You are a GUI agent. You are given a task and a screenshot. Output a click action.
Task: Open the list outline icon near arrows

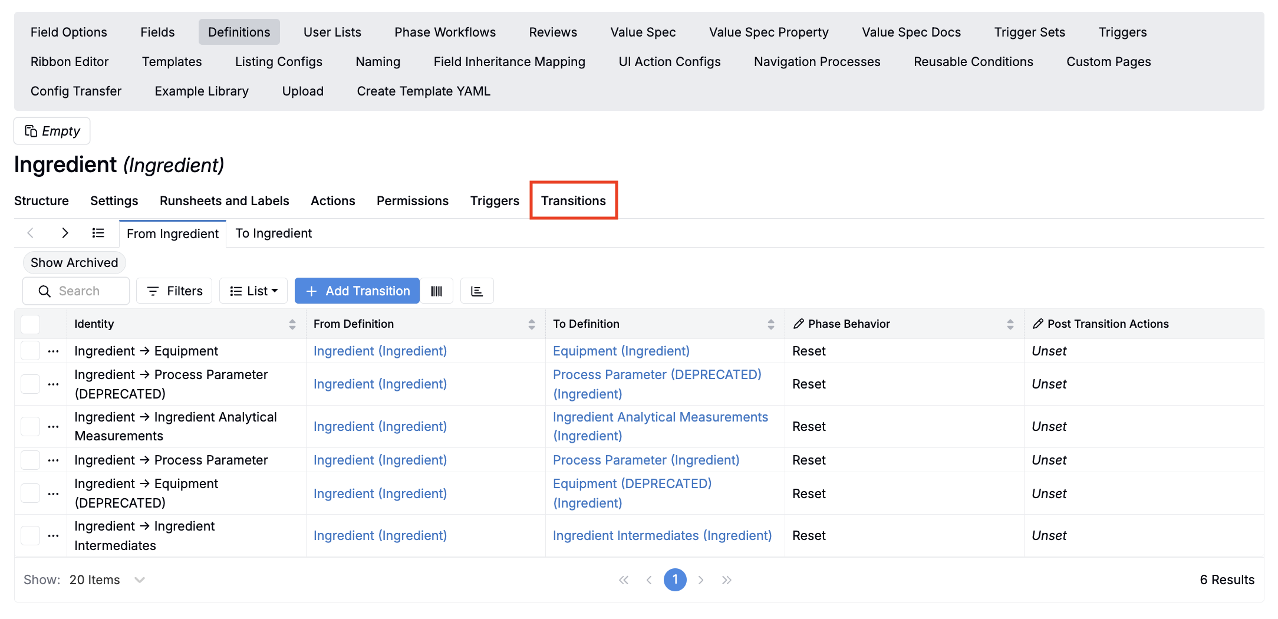pyautogui.click(x=98, y=233)
